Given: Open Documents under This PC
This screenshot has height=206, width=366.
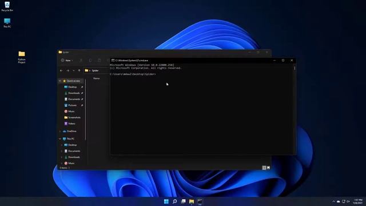Looking at the screenshot, I should click(74, 151).
